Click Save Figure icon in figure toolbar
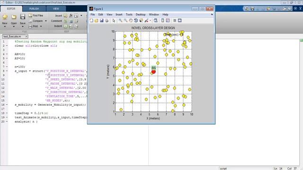The image size is (303, 170). (x=102, y=21)
